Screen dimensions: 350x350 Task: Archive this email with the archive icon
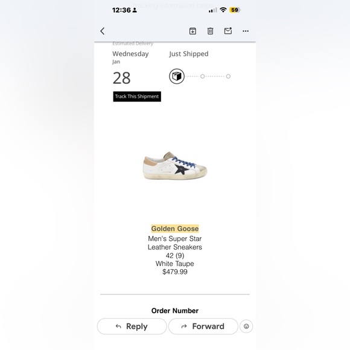192,31
